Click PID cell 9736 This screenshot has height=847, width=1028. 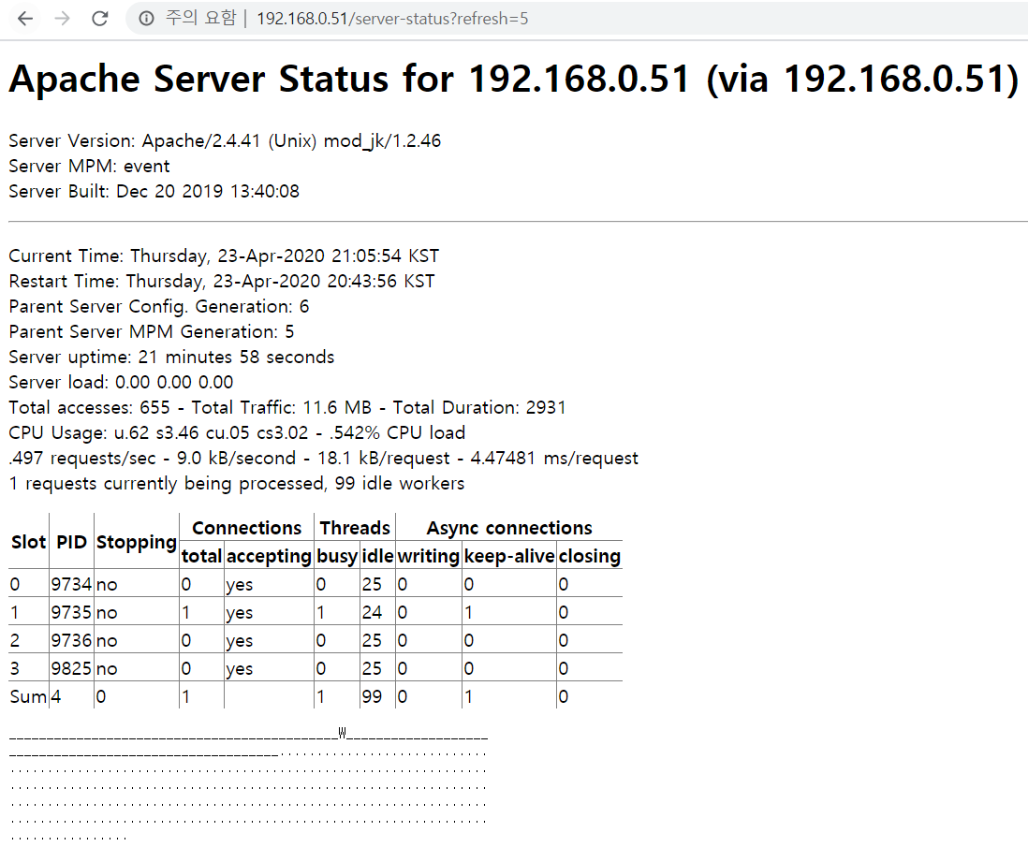pyautogui.click(x=71, y=640)
